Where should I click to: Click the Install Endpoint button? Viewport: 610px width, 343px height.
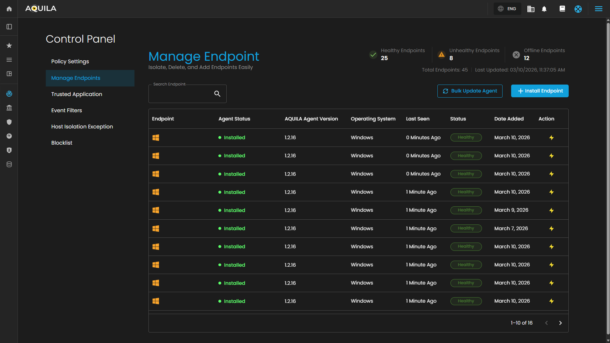[540, 91]
